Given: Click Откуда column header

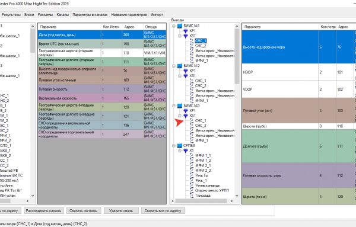Looking at the screenshot, I should coord(155,27).
